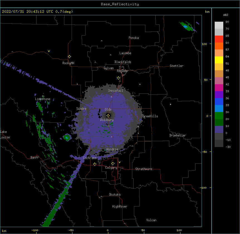Click the Strathmore map label

[x=144, y=169]
